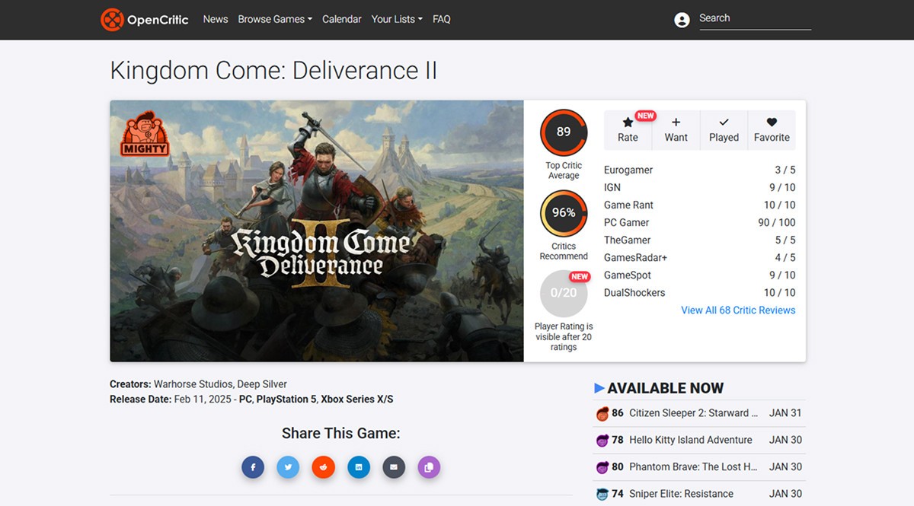
Task: Click the Kingdom Come: Deliverance II page title
Action: 273,71
